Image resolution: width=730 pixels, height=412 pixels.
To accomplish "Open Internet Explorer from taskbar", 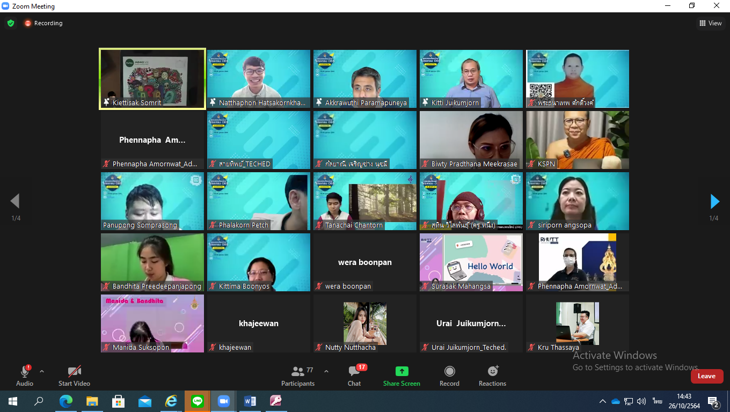I will 171,401.
